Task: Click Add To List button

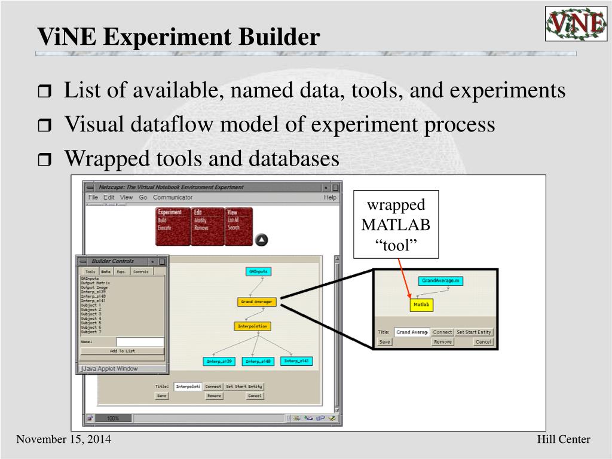Action: tap(122, 351)
